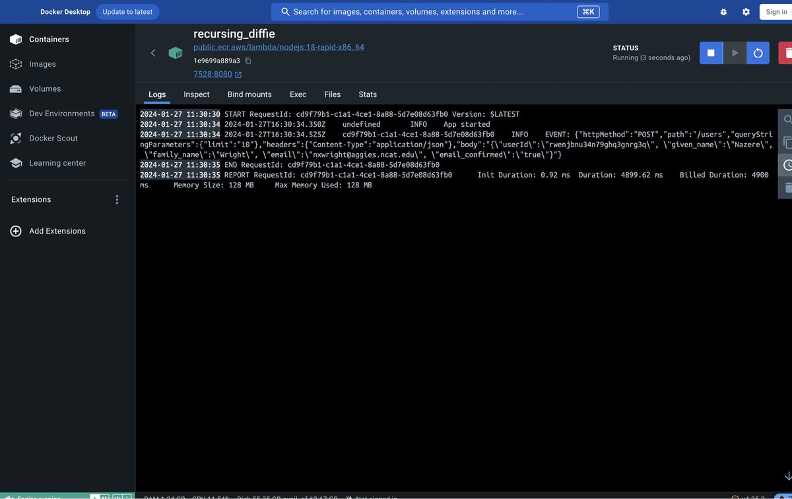The image size is (792, 499).
Task: Jump to bottom of logs arrow
Action: click(787, 476)
